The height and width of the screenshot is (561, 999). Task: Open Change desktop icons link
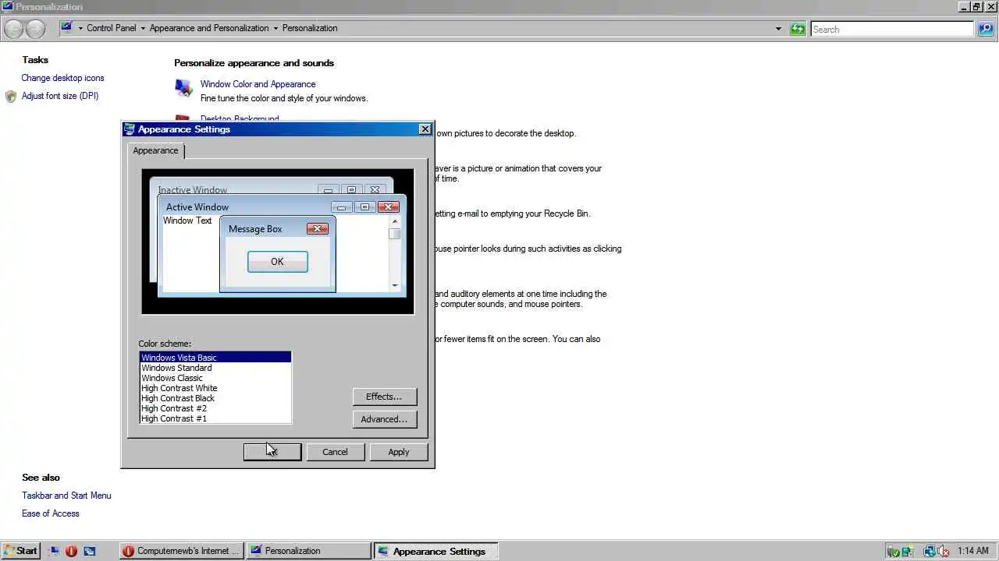(62, 78)
